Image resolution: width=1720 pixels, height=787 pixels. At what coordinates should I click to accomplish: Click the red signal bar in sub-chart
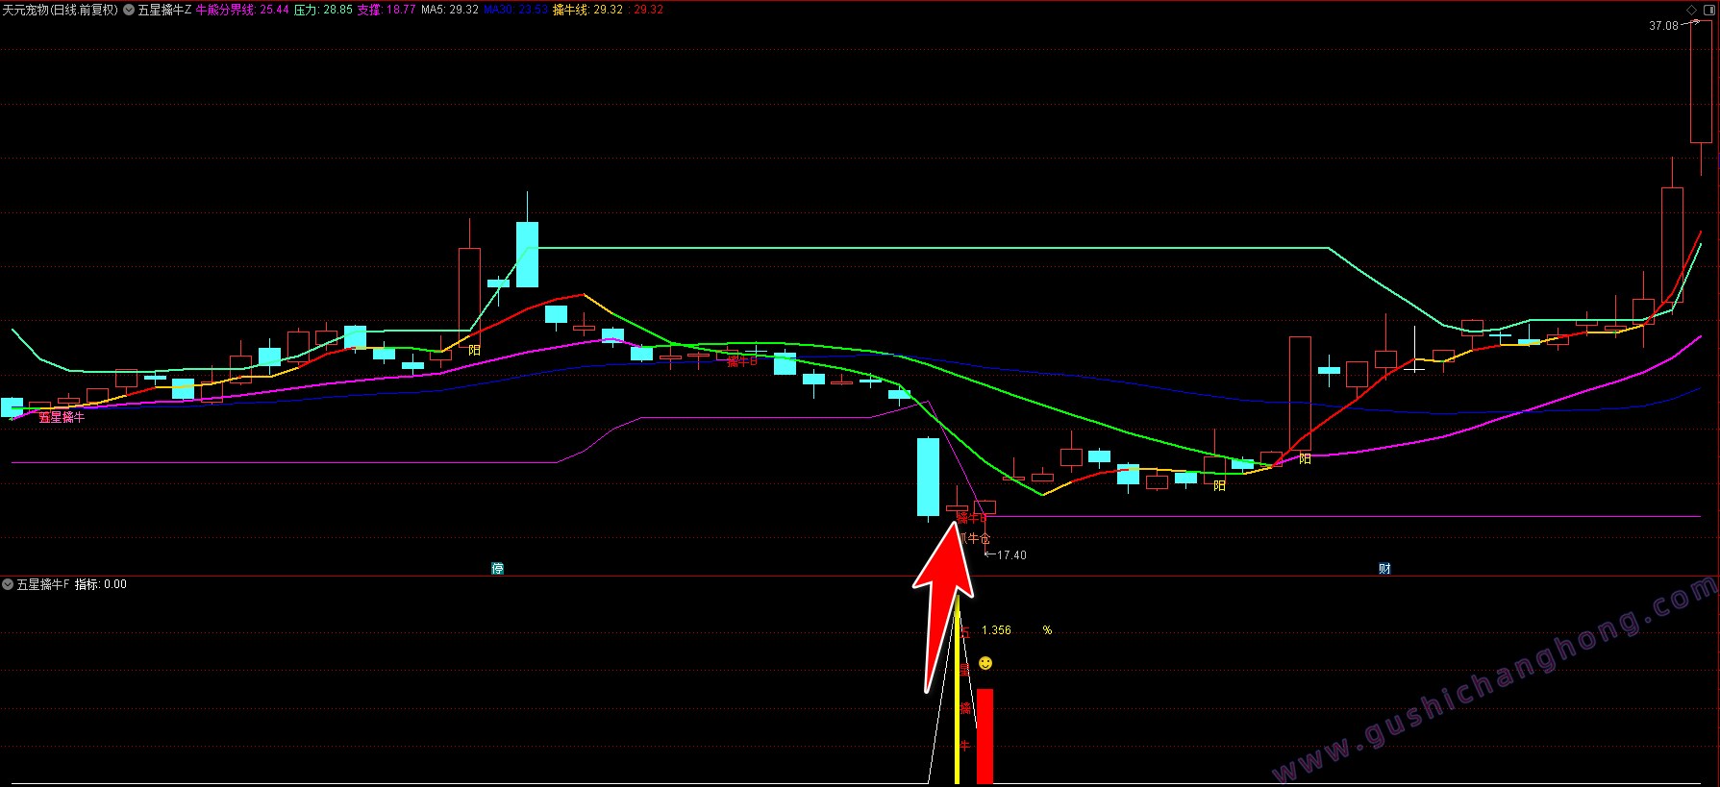[x=985, y=736]
